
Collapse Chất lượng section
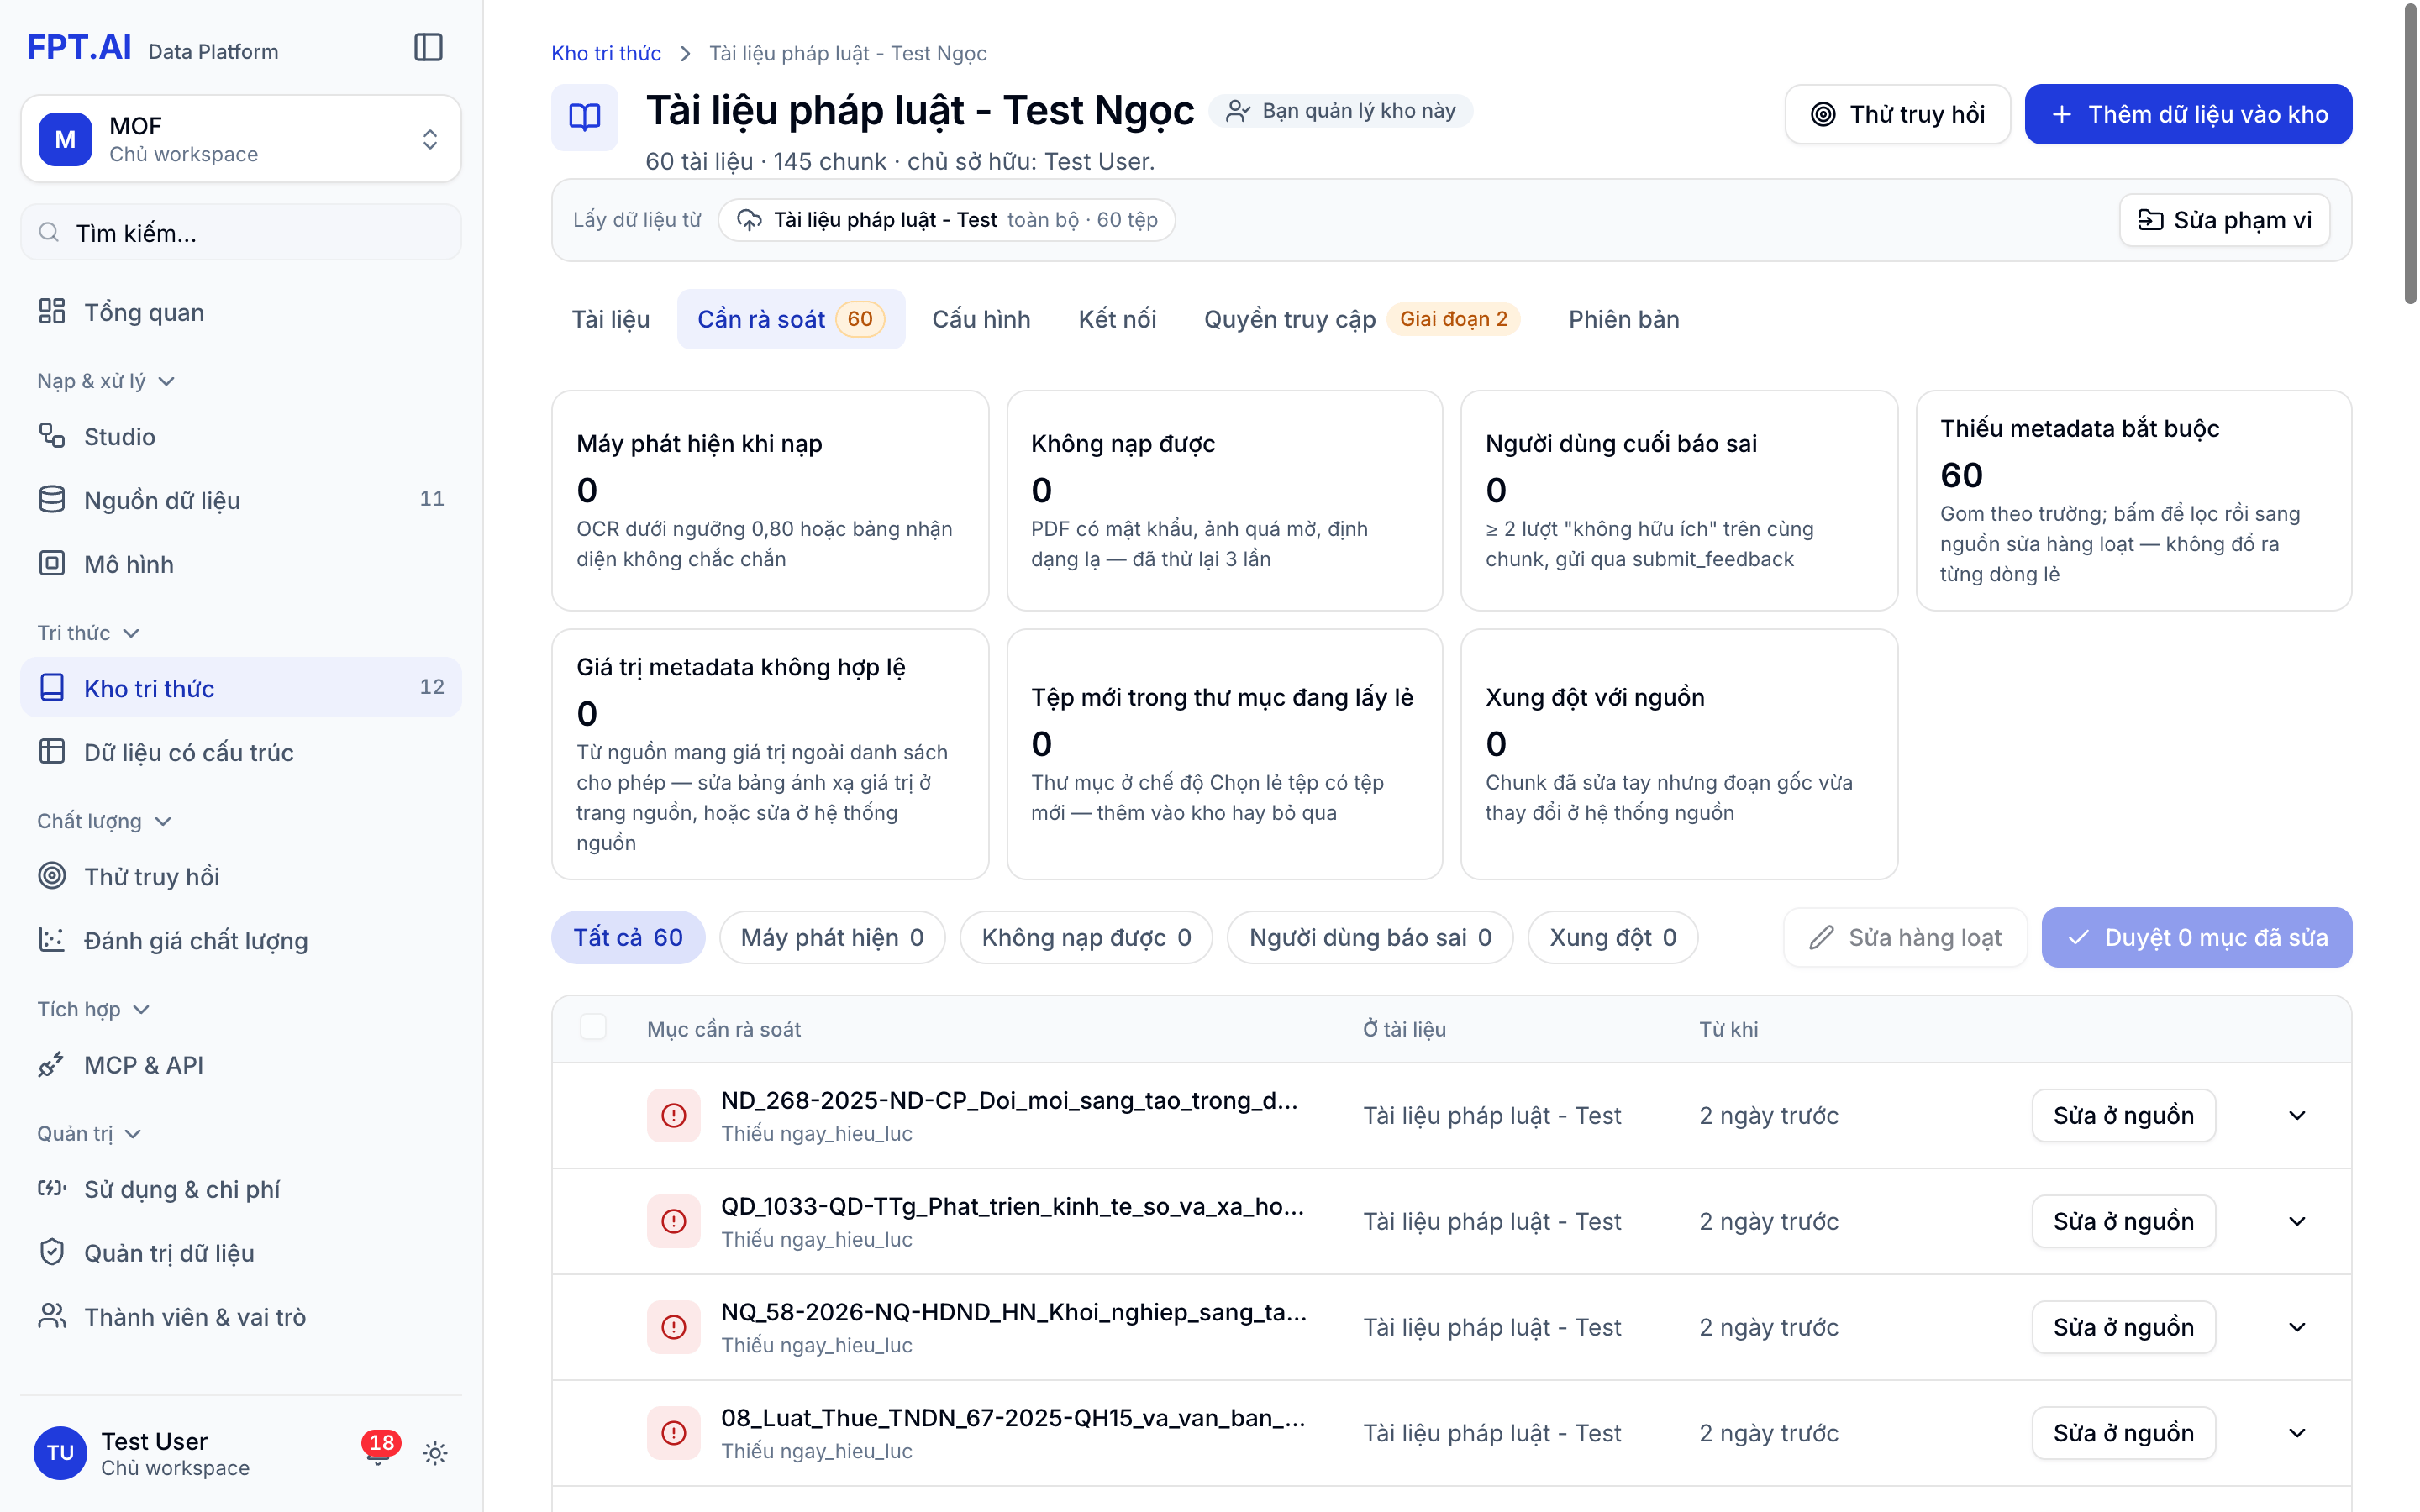point(104,821)
